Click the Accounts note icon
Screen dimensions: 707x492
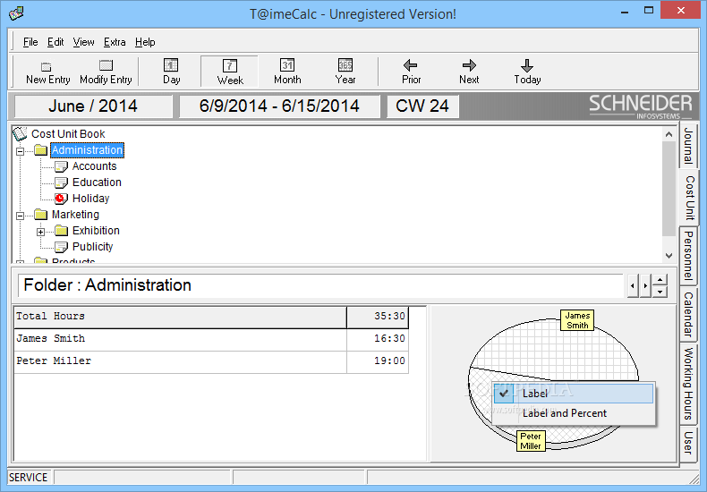coord(61,166)
